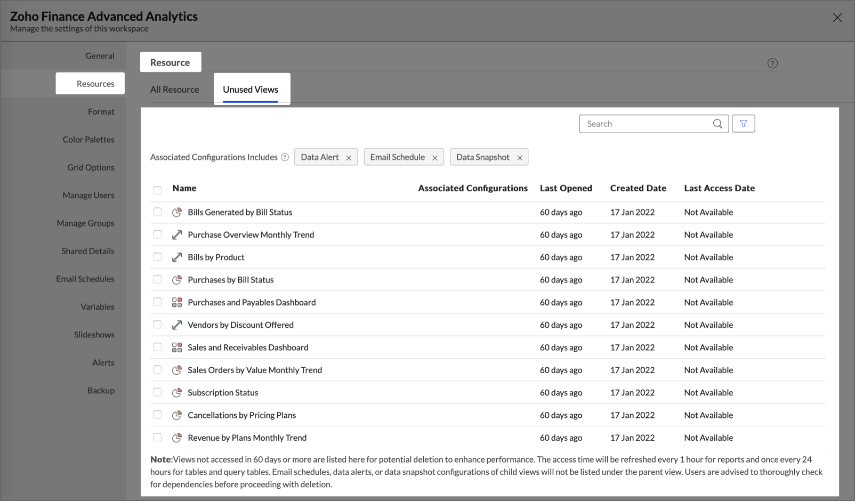Open Alerts in sidebar
855x501 pixels.
click(103, 362)
